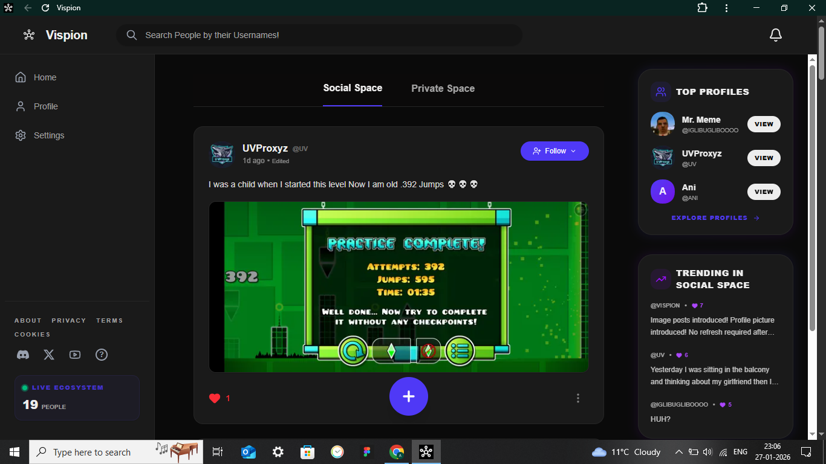Viewport: 826px width, 464px height.
Task: Go back with the browser arrow
Action: coord(28,8)
